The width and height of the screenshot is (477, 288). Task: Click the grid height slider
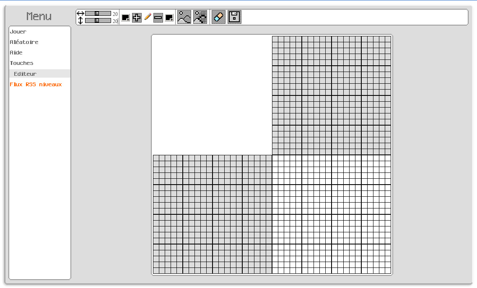click(x=98, y=21)
